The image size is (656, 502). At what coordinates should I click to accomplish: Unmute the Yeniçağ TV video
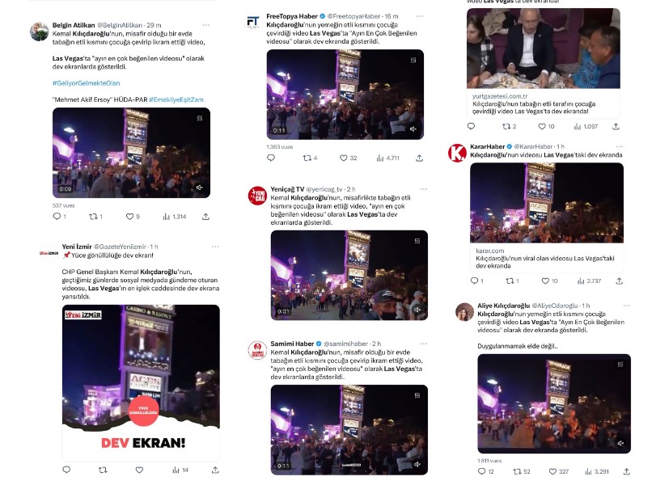click(x=417, y=310)
